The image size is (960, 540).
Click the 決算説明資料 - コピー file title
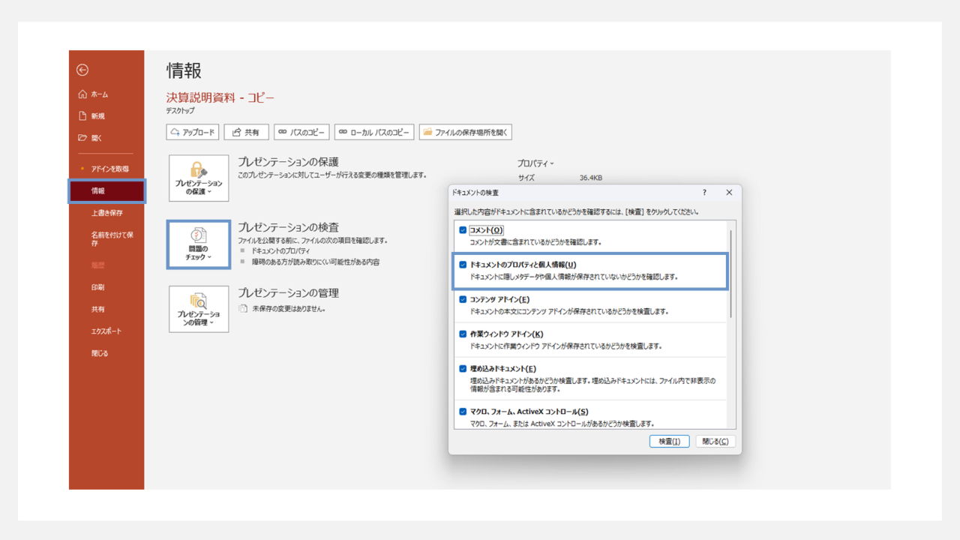(x=220, y=97)
